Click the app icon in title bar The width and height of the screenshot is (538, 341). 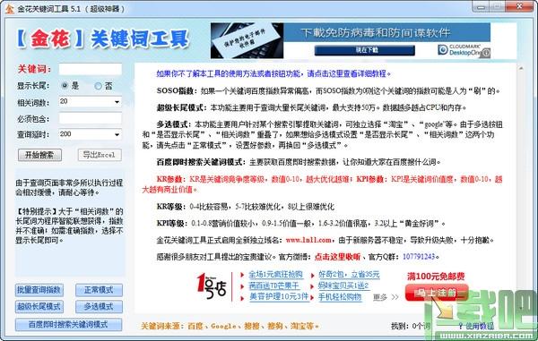point(10,8)
